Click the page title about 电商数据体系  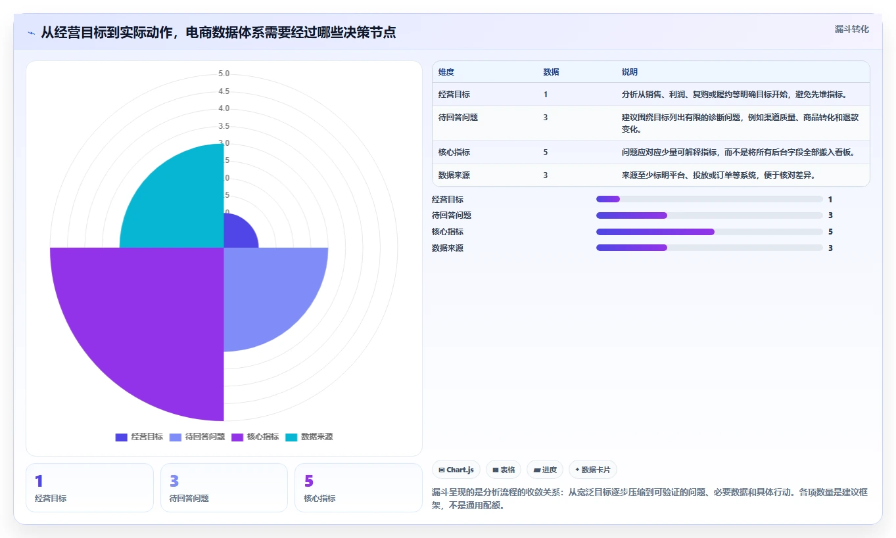tap(218, 32)
